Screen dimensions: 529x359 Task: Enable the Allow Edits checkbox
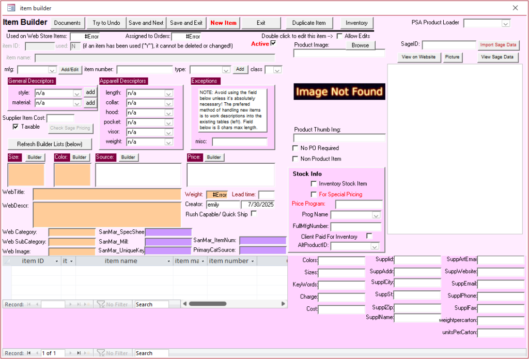click(x=339, y=36)
